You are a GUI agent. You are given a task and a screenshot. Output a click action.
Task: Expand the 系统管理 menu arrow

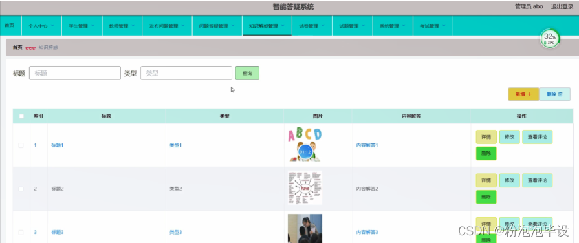[x=404, y=26]
